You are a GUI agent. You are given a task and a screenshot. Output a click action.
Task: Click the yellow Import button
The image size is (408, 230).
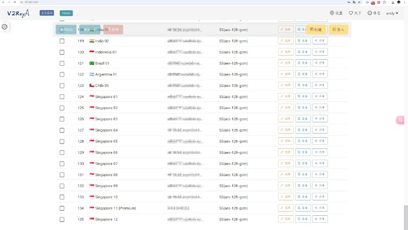tap(338, 30)
